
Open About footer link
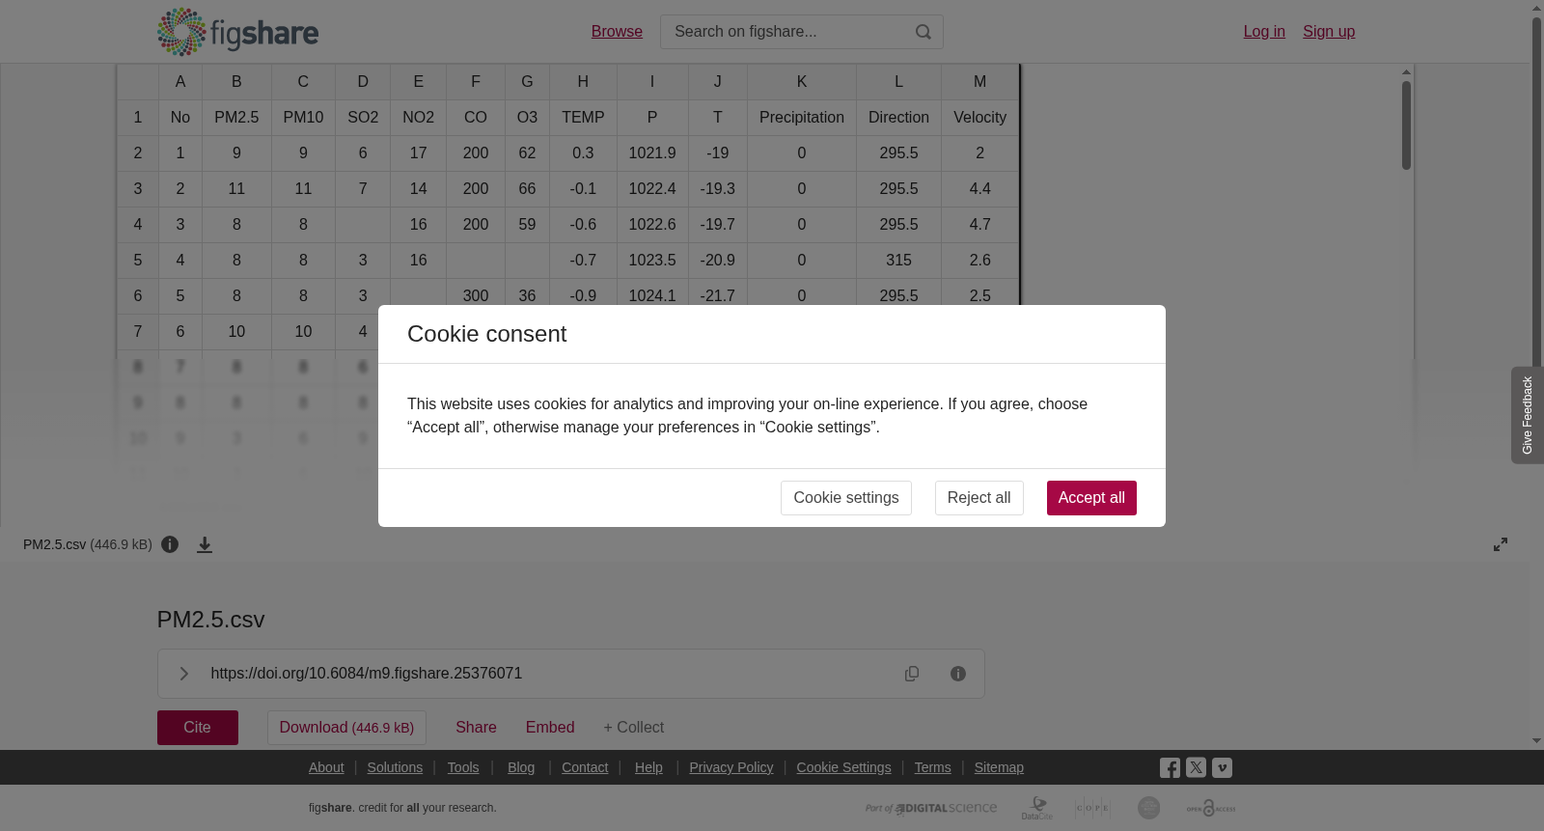click(326, 767)
